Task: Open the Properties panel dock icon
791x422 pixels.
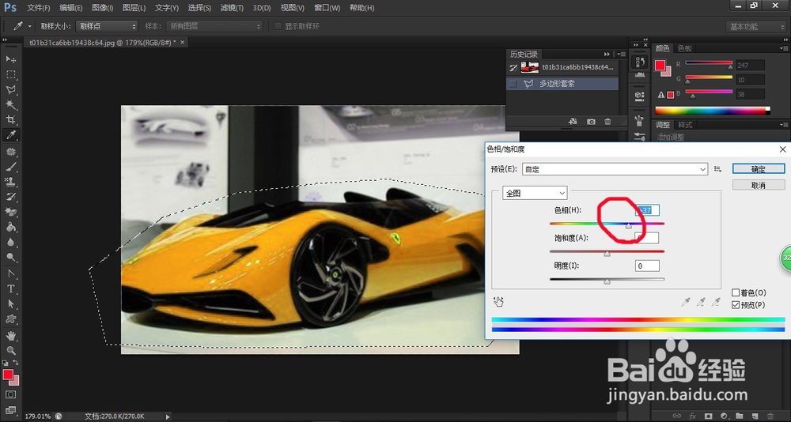Action: [639, 96]
